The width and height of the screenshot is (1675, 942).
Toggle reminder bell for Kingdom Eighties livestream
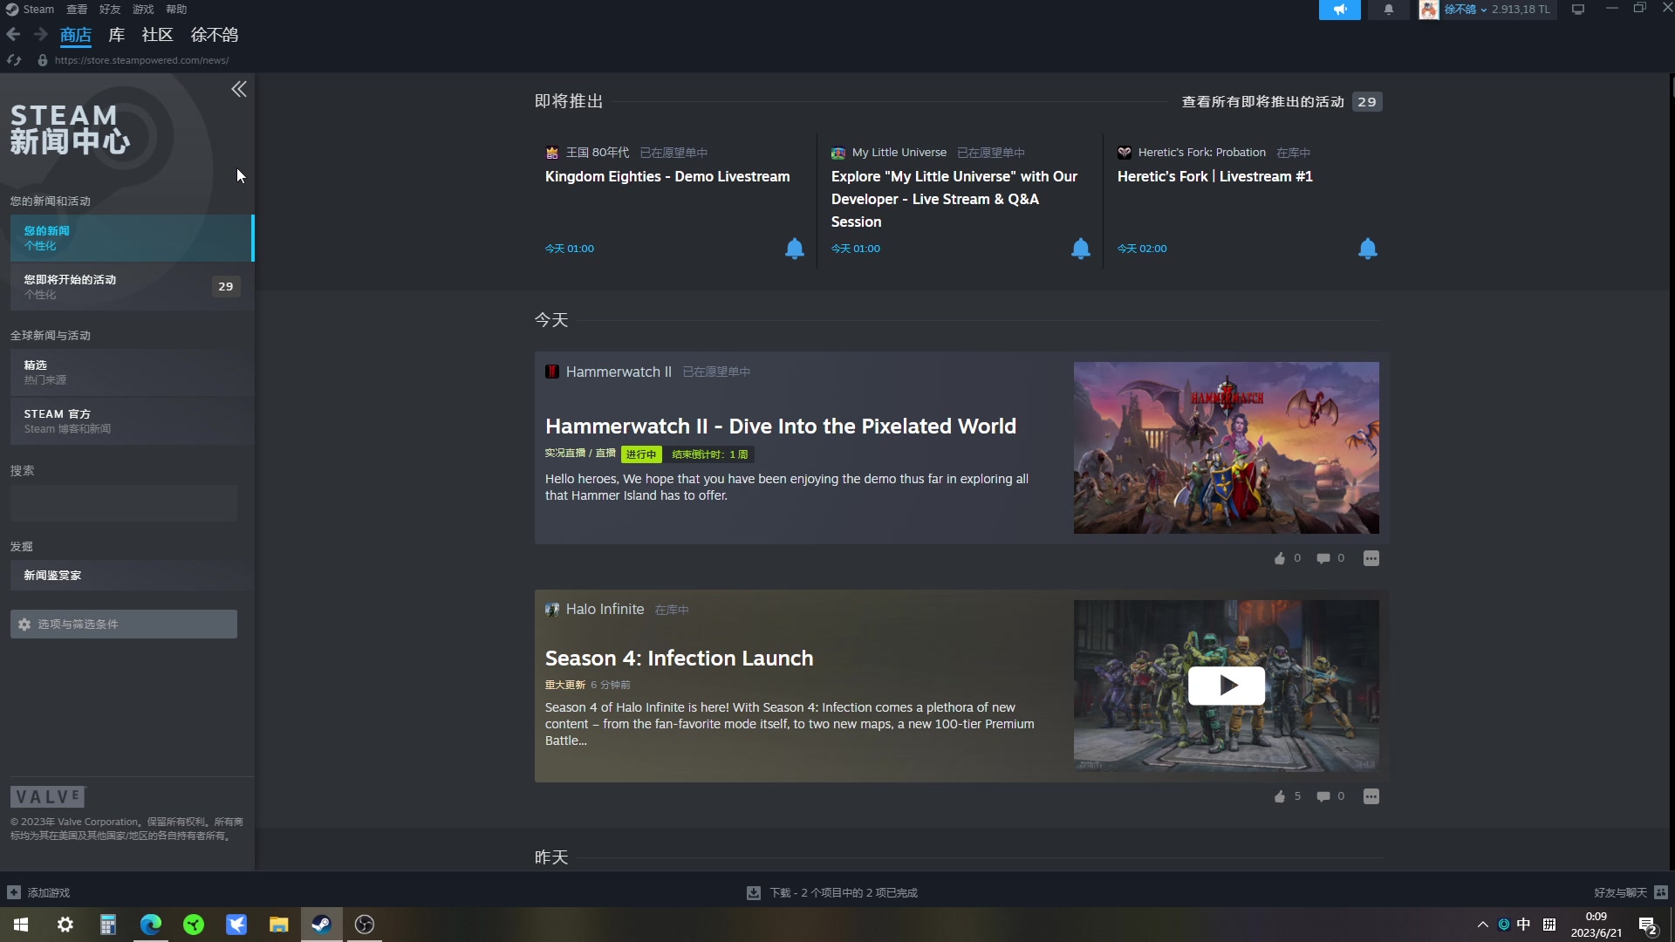pos(794,249)
